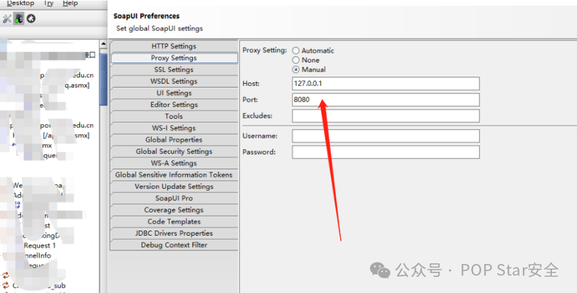Open the SSL Settings tab

174,70
